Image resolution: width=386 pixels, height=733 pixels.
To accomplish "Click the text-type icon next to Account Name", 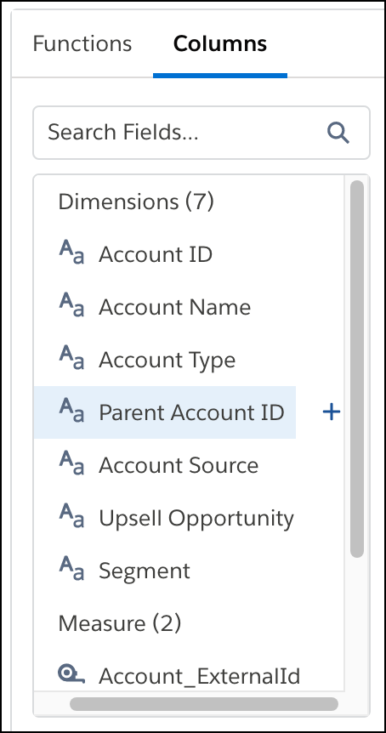I will [x=71, y=306].
